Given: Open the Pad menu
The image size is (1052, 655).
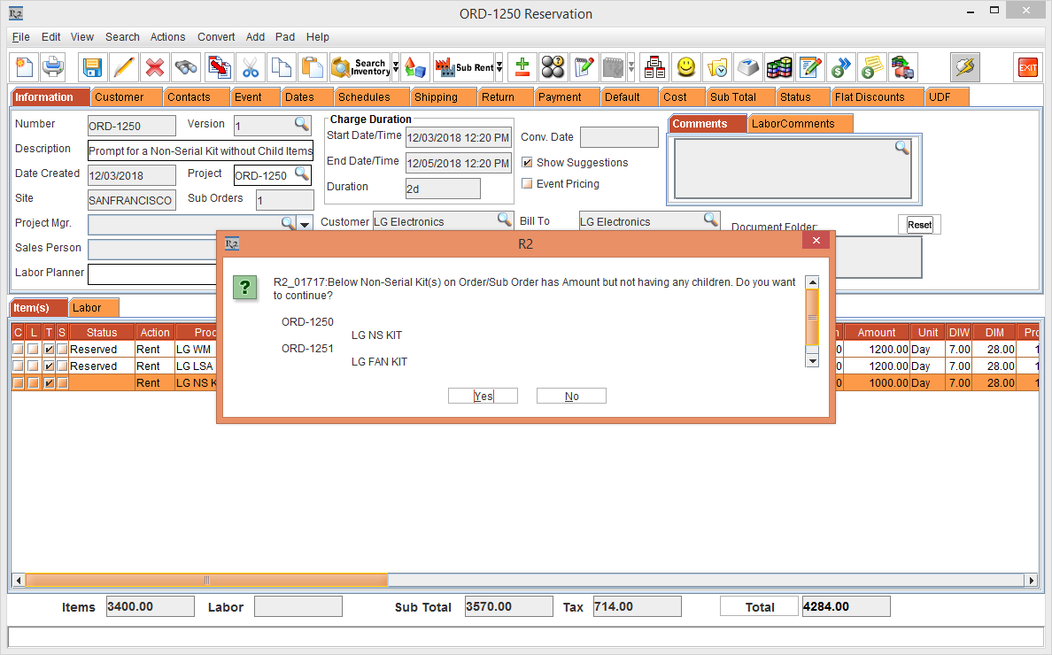Looking at the screenshot, I should coord(285,37).
